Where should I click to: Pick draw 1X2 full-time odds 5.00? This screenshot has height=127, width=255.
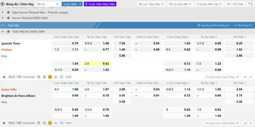(122, 56)
